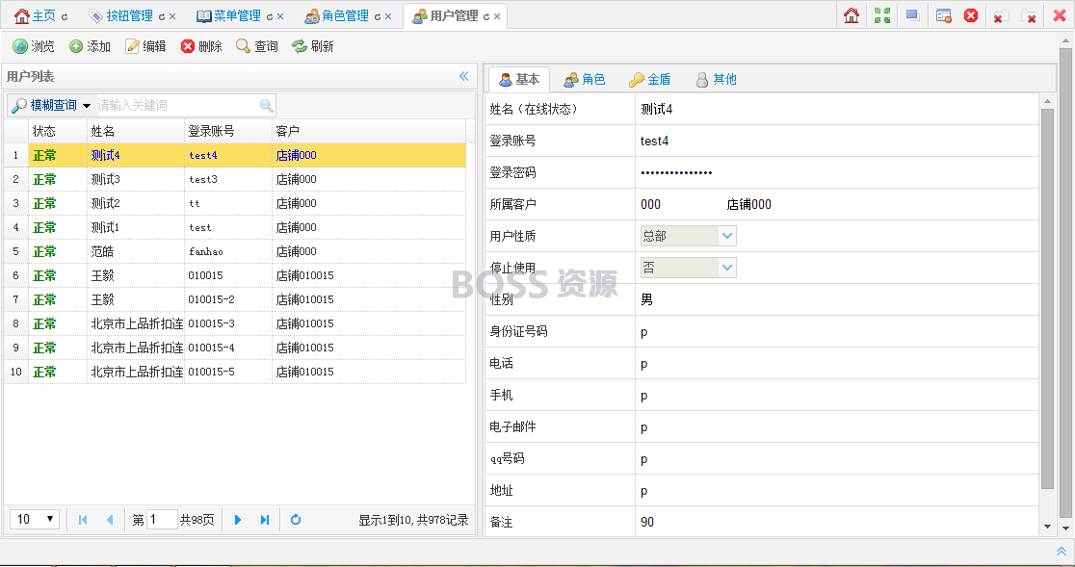Click 删除 (delete) in the toolbar

coord(201,46)
